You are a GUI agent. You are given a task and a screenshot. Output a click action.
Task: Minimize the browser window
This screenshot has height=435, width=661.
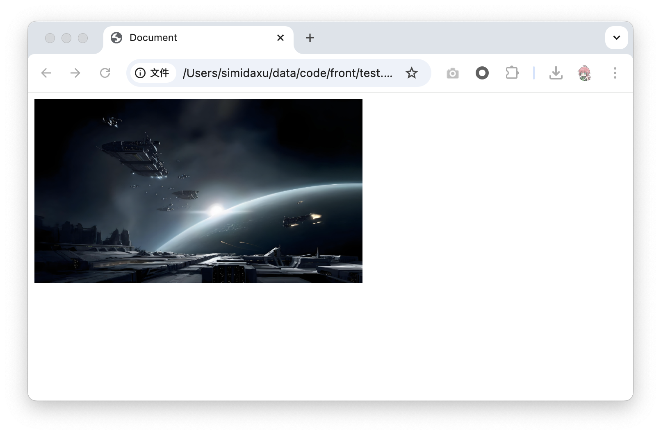tap(66, 38)
